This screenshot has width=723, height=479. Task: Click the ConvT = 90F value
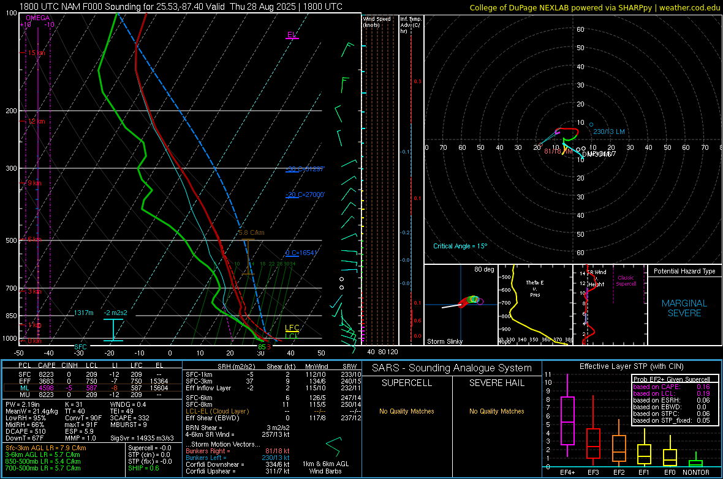[83, 418]
